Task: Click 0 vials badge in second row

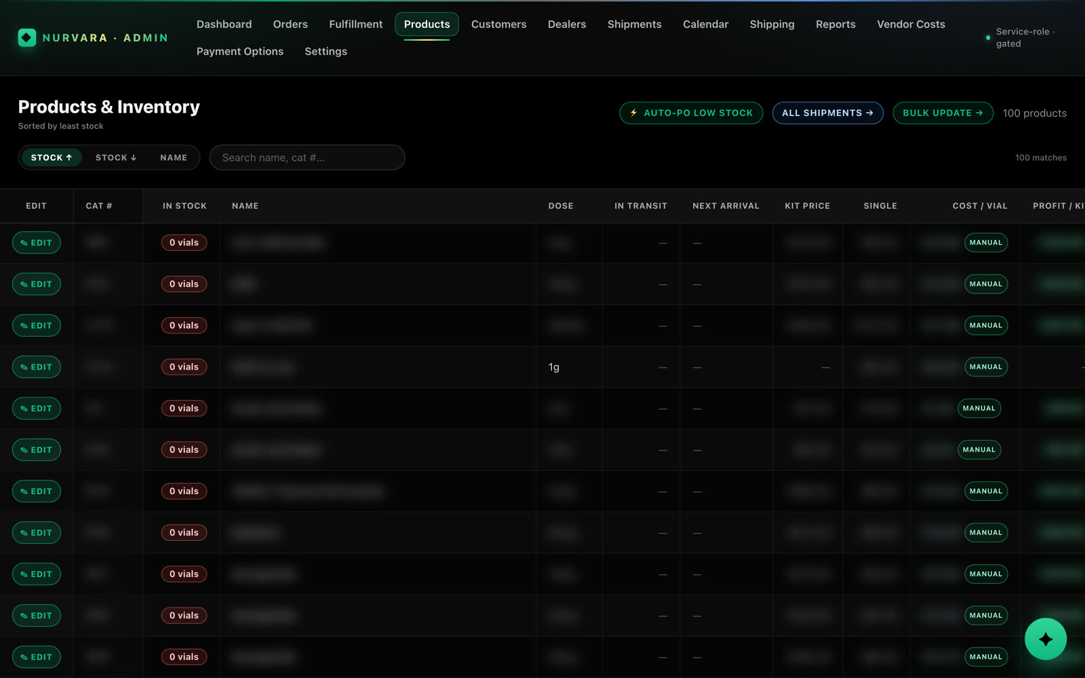Action: click(x=184, y=284)
